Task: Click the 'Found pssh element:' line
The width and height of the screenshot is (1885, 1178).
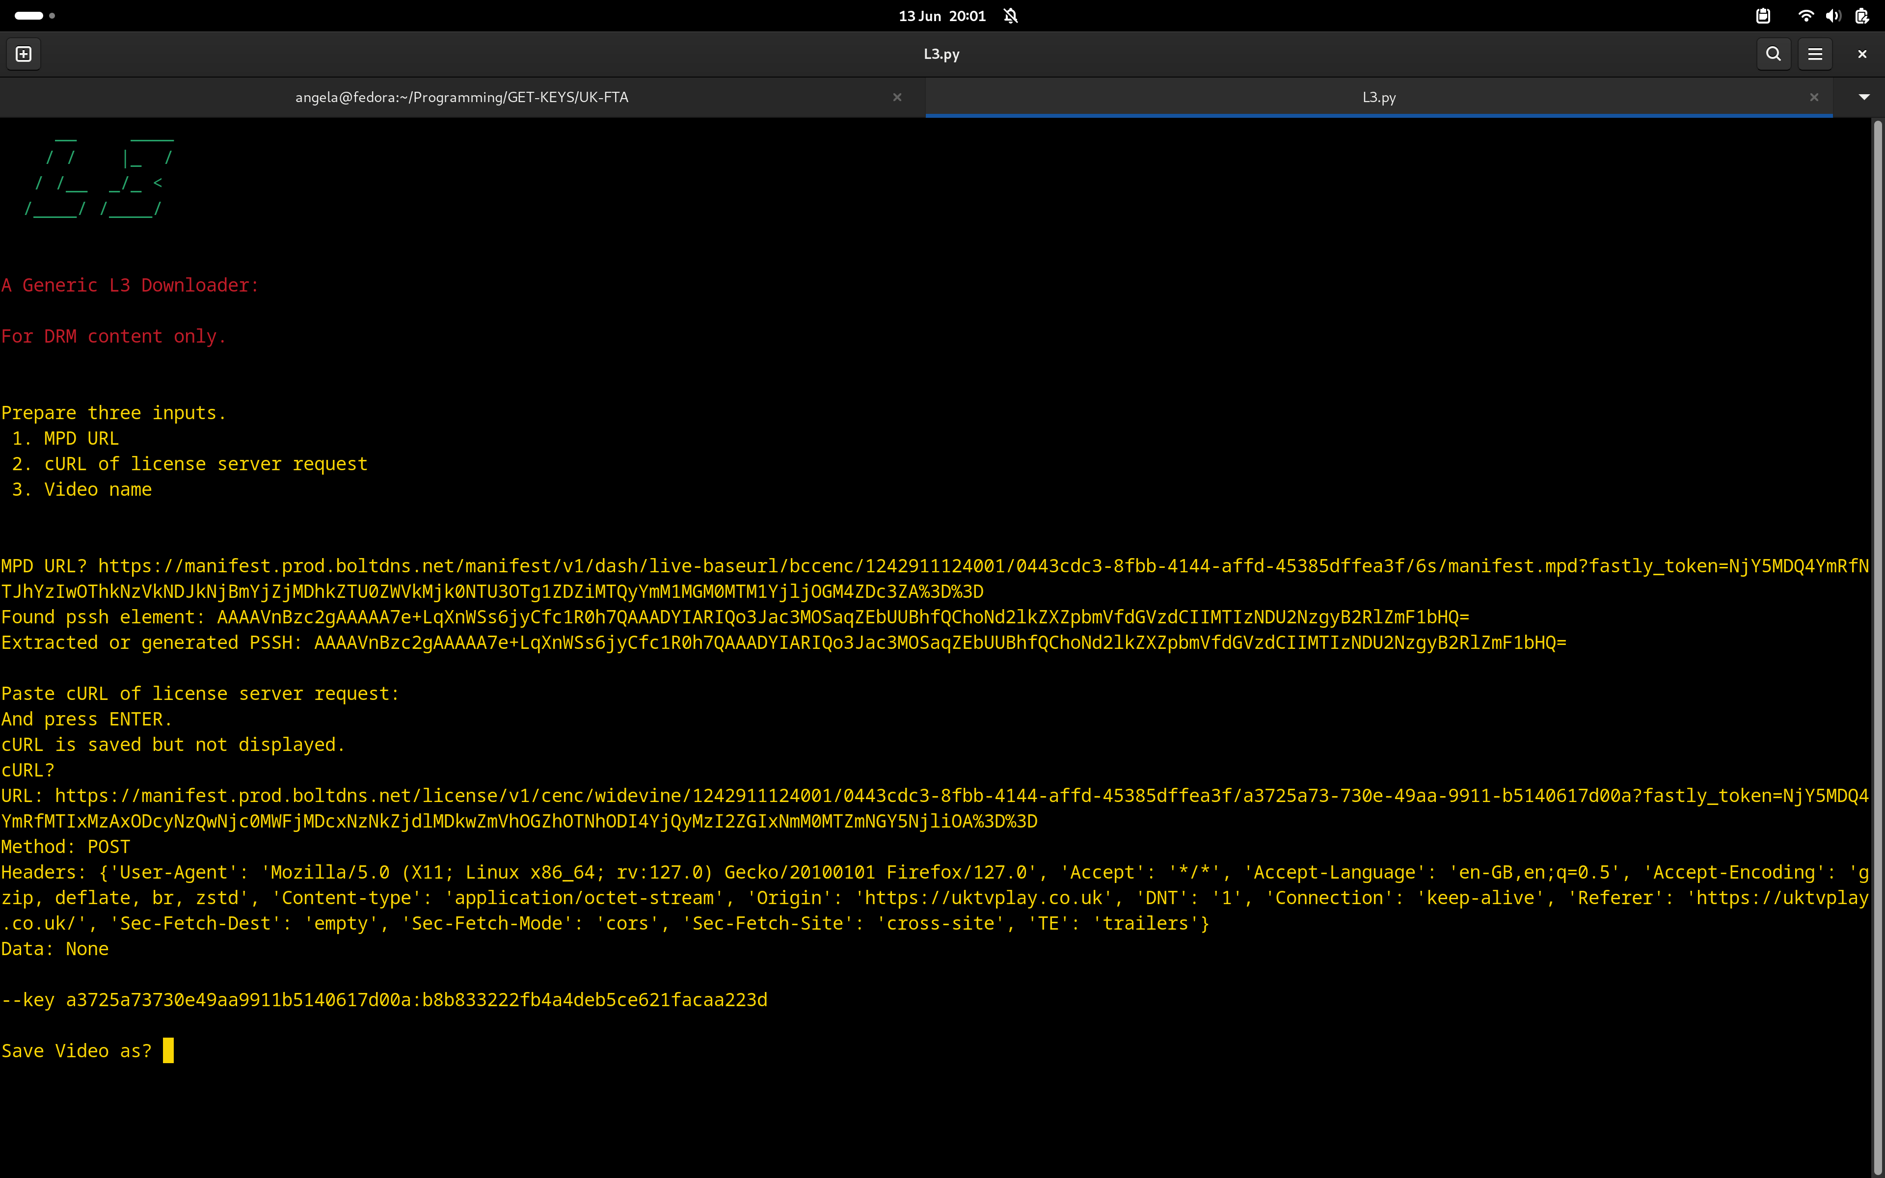Action: click(x=735, y=617)
